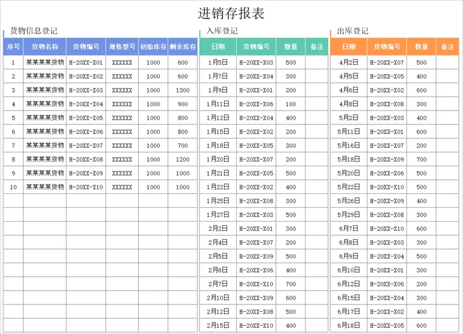The height and width of the screenshot is (334, 463).
Task: Select the 5月29日 date cell
Action: 349,215
